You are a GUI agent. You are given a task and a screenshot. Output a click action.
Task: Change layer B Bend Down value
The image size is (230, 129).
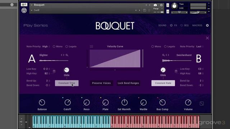point(201,85)
